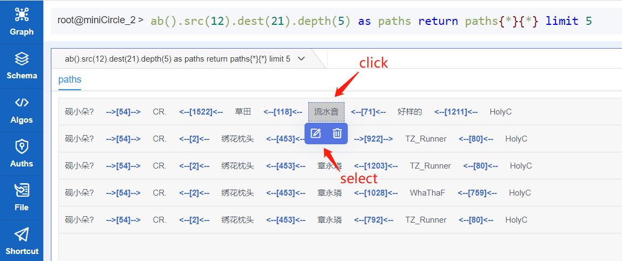Click edge -->[922]--> in the second path
Screen dimensions: 622x261
pos(373,139)
